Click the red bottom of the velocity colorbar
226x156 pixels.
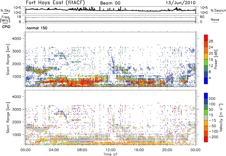coord(206,139)
